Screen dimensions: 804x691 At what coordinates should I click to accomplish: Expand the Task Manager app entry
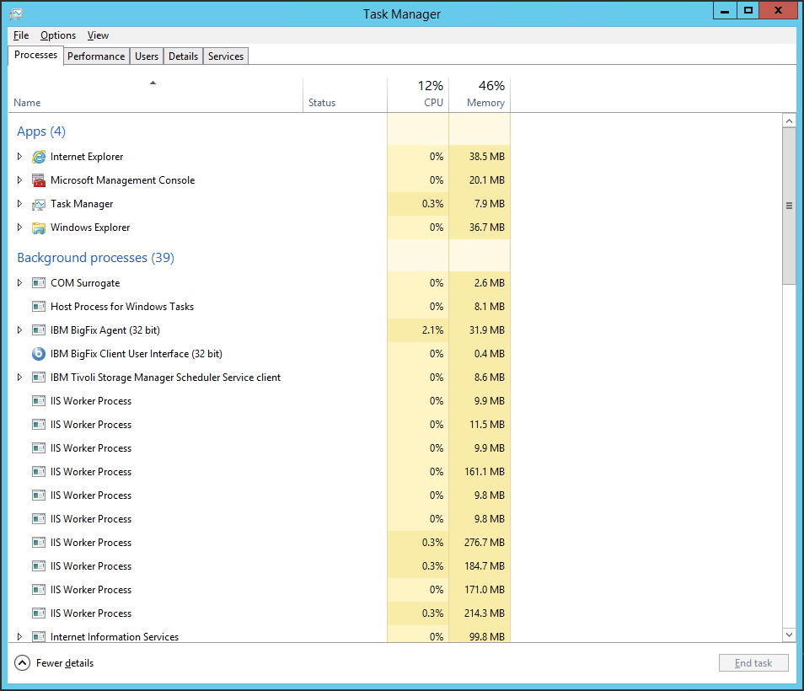19,203
